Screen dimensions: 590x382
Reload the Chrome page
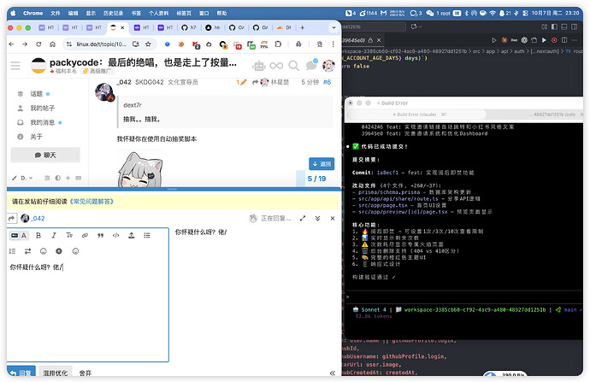38,44
